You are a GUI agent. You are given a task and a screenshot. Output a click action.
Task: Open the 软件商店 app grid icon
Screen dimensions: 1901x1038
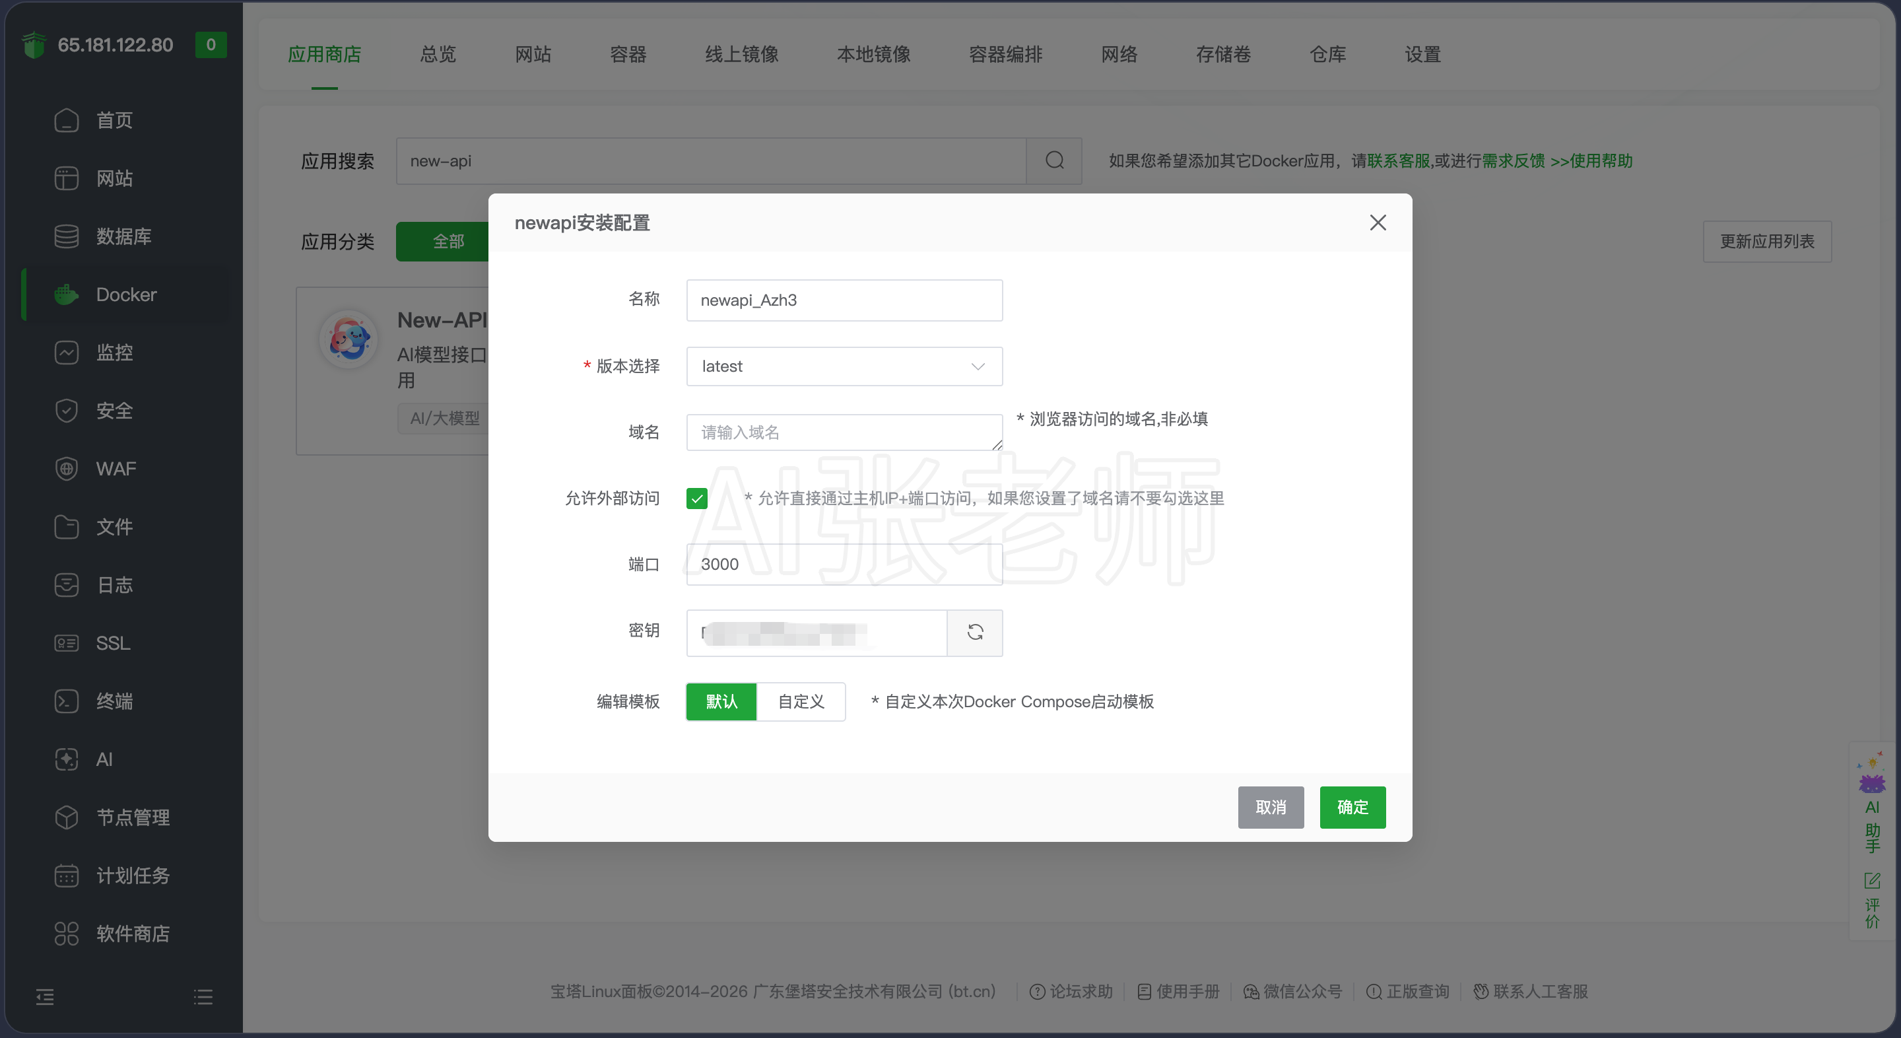click(67, 933)
